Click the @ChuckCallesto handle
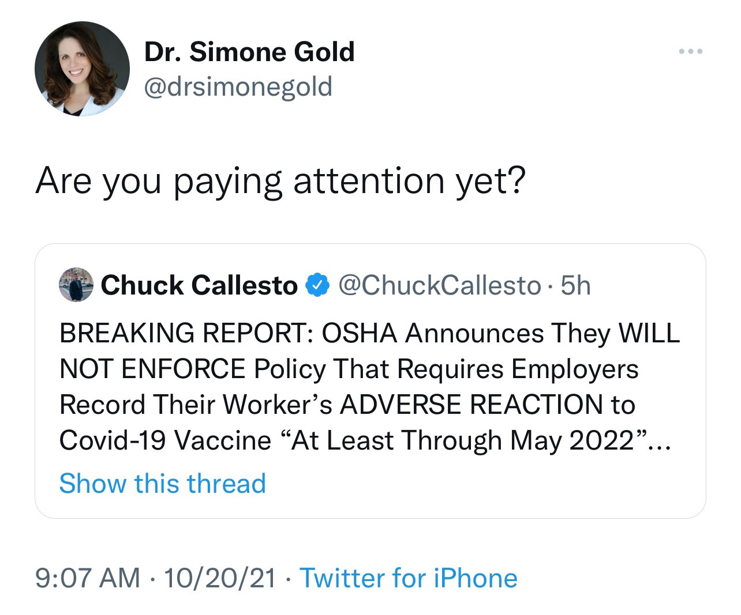 tap(439, 285)
